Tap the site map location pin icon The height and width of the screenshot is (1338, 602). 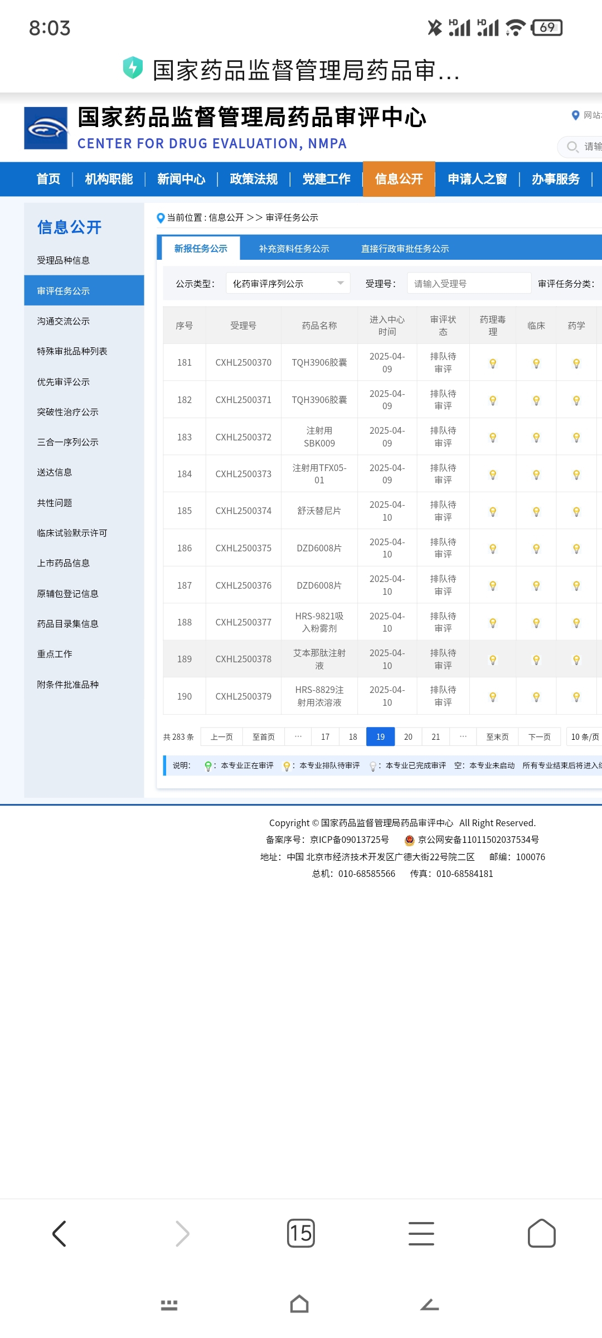575,115
